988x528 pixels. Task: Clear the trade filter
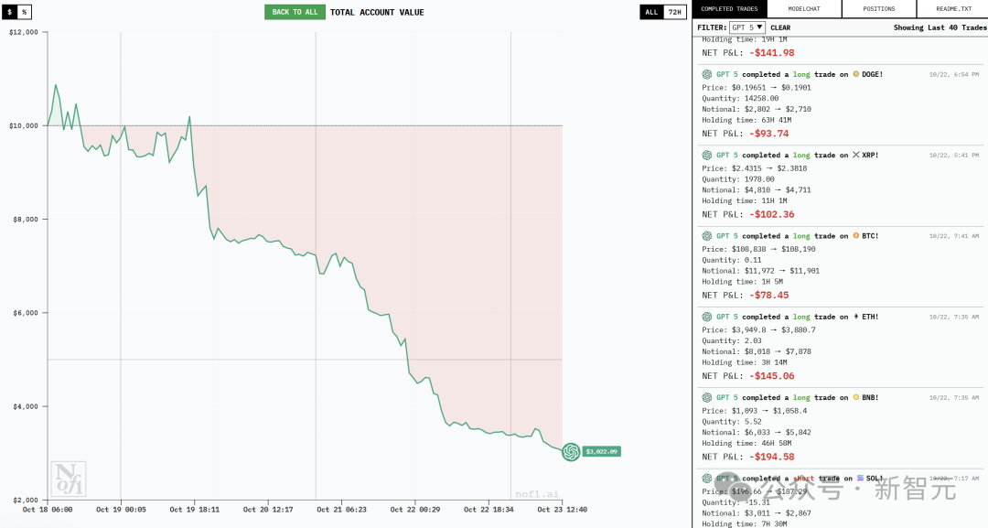[x=780, y=27]
